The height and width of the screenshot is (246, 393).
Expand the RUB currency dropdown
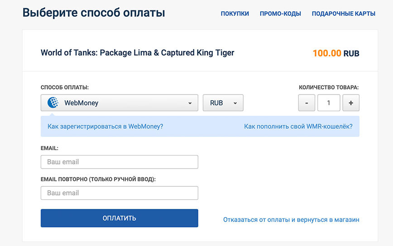pyautogui.click(x=223, y=103)
